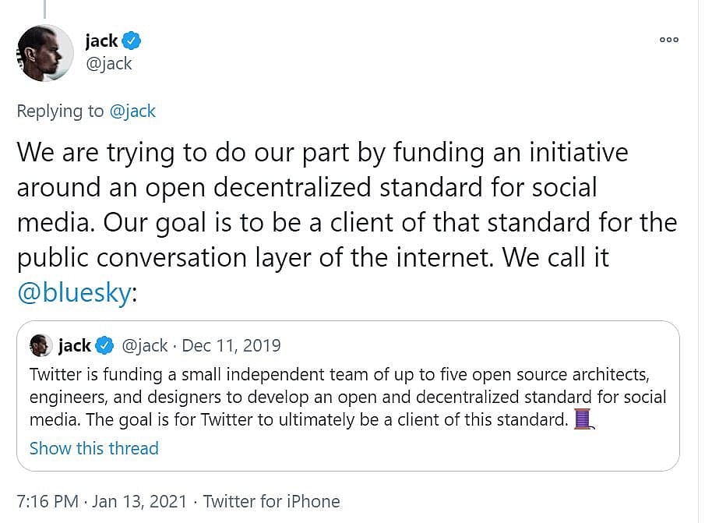Screen dimensions: 705x523
Task: Click the @jack handle below the display name
Action: [109, 64]
